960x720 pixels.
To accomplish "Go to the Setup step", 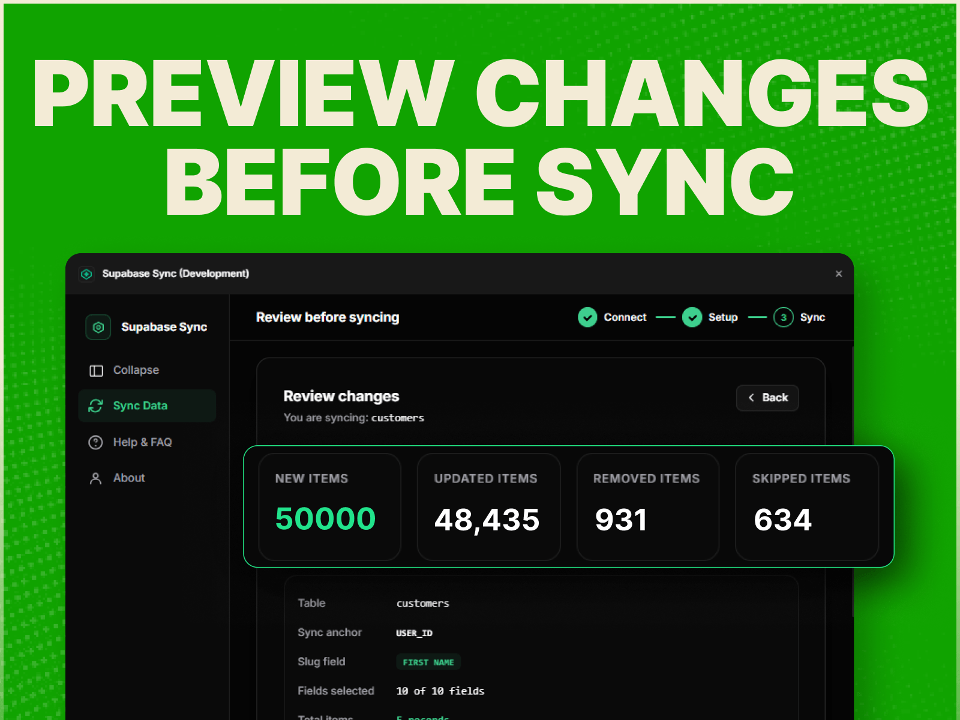I will (723, 317).
